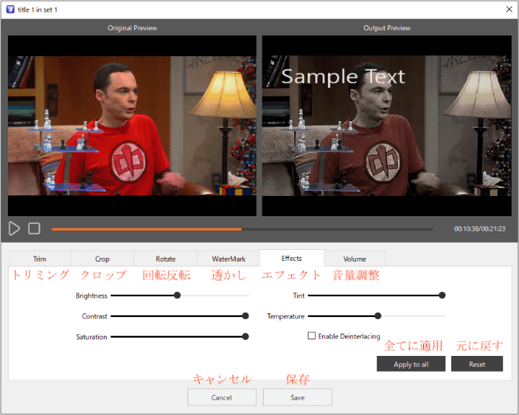Click the app icon in title bar

pos(10,9)
